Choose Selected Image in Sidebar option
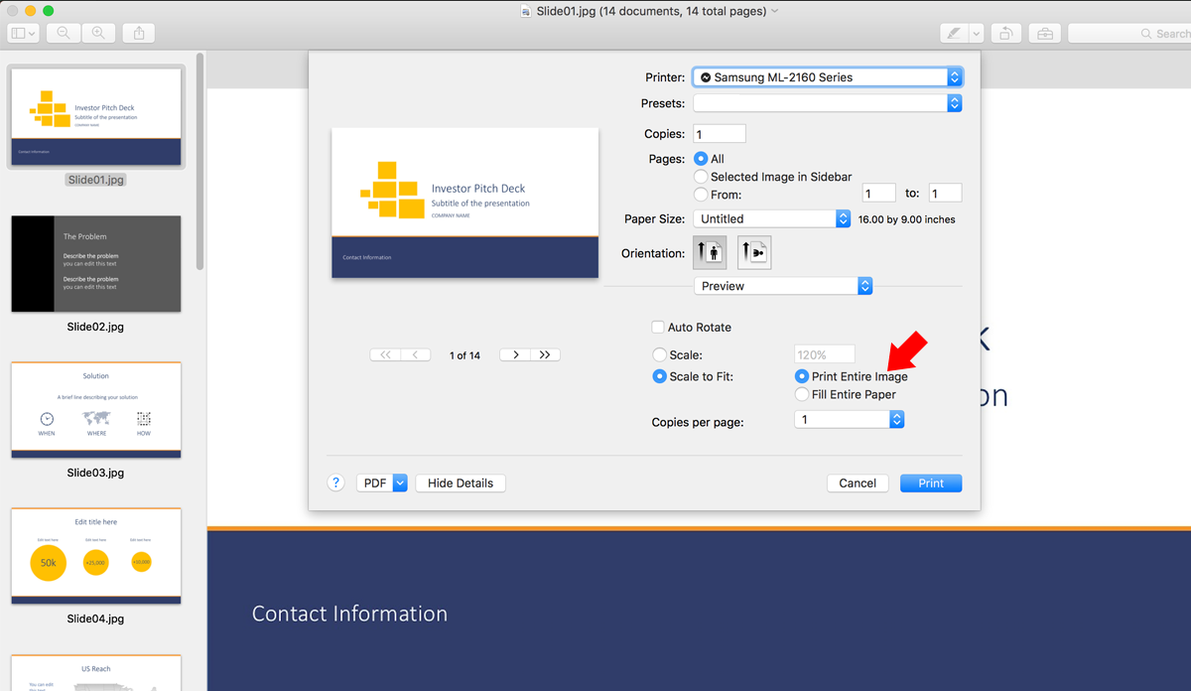1191x691 pixels. tap(702, 177)
